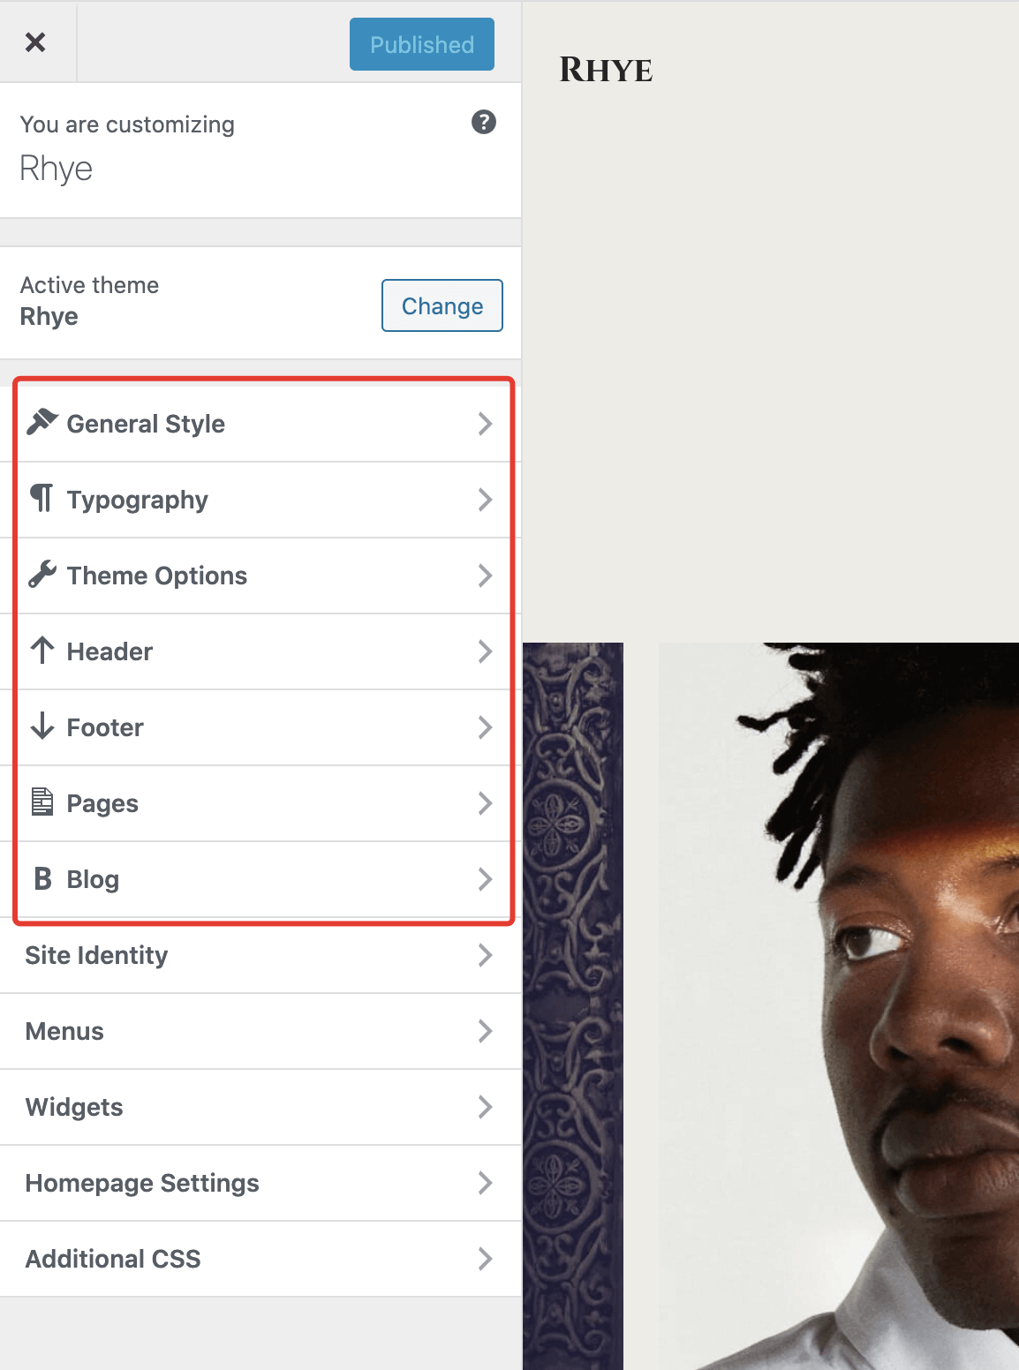Expand the Site Identity chevron
The height and width of the screenshot is (1370, 1019).
coord(485,955)
